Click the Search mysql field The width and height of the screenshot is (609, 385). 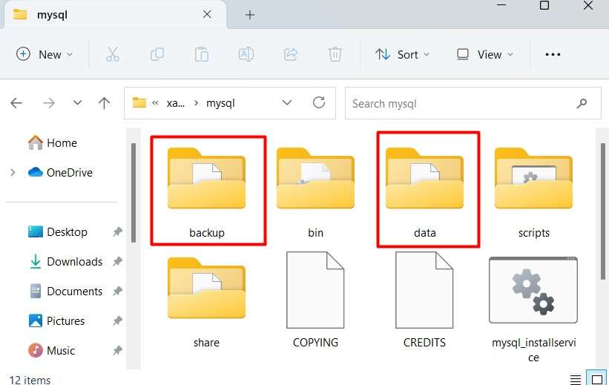click(473, 103)
